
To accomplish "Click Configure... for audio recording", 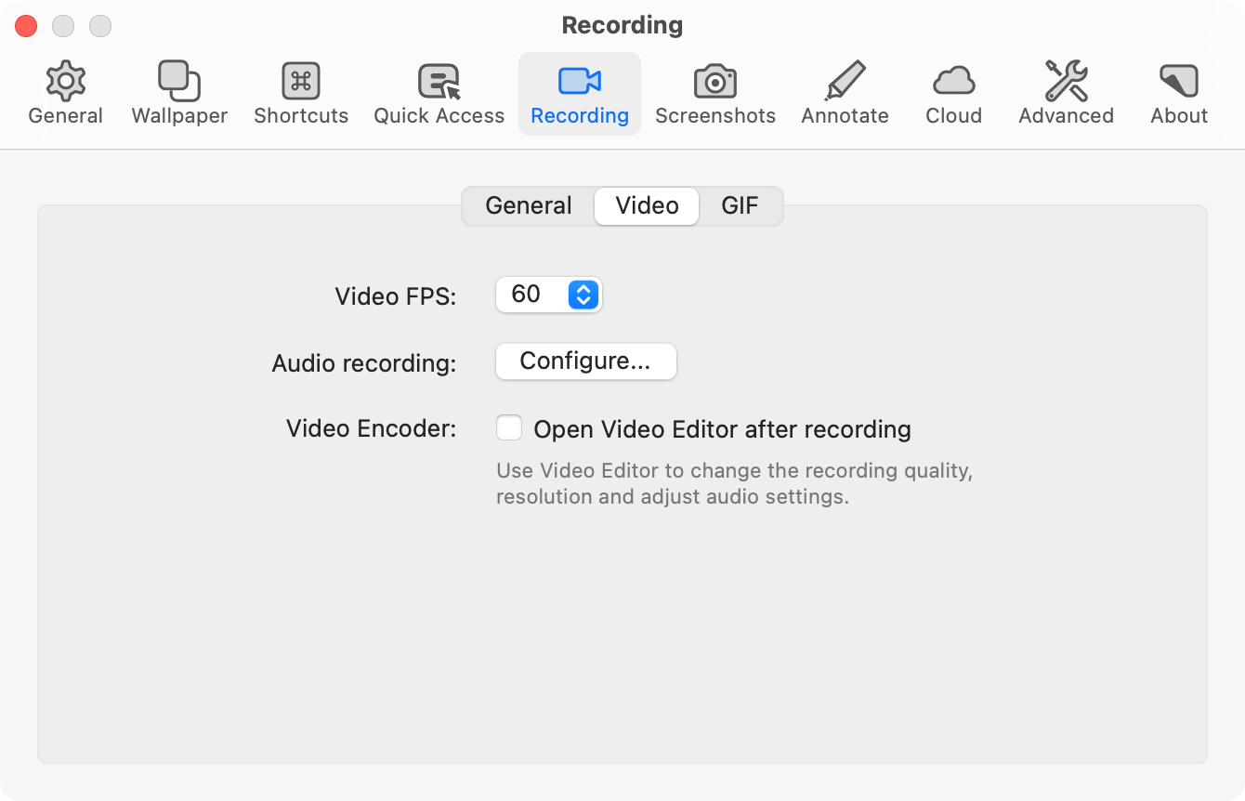I will [x=585, y=361].
